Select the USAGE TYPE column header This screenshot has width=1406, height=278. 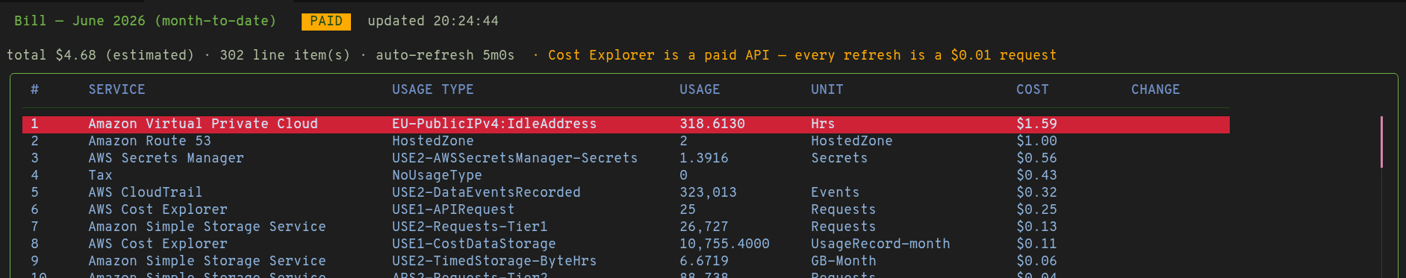(x=433, y=89)
